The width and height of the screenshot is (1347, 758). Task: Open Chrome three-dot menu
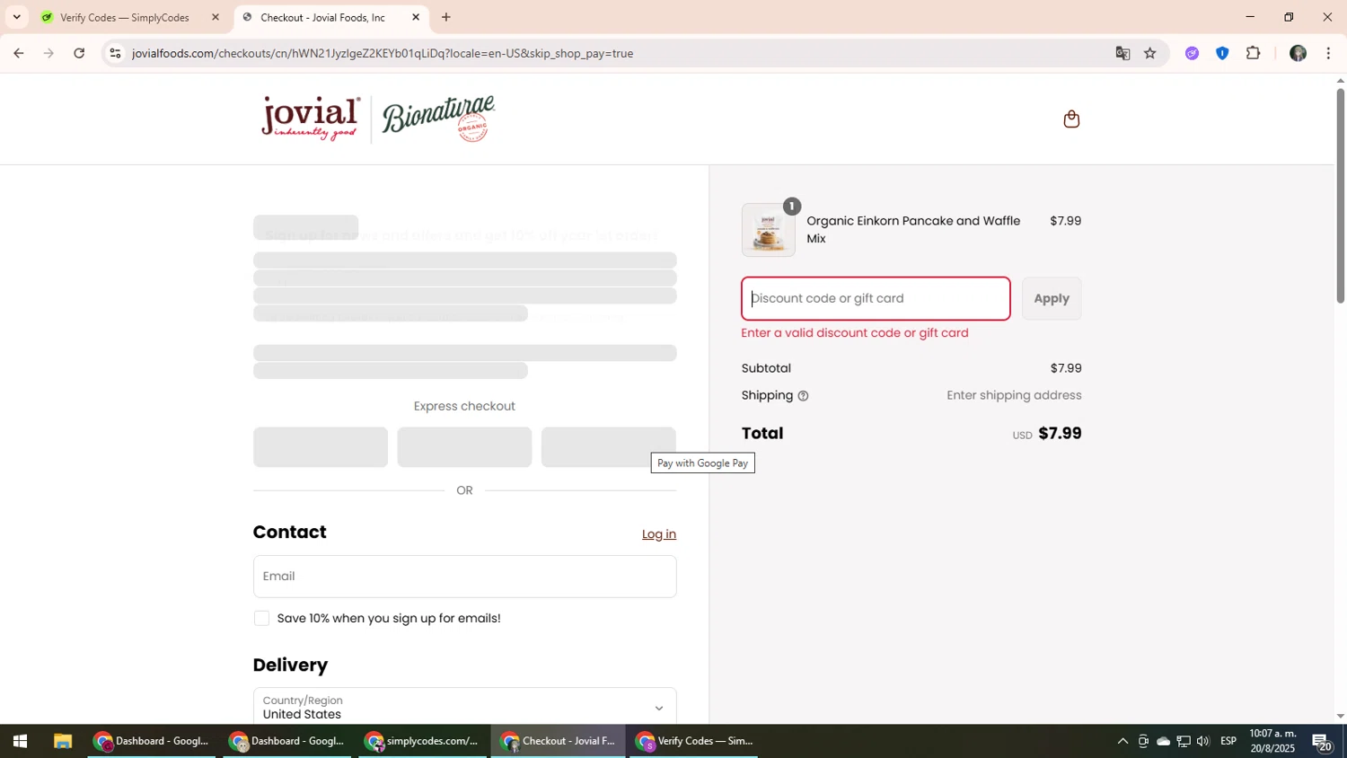[x=1328, y=54]
